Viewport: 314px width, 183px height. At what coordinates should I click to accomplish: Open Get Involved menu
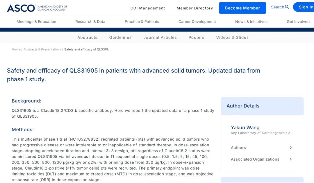[x=298, y=21]
